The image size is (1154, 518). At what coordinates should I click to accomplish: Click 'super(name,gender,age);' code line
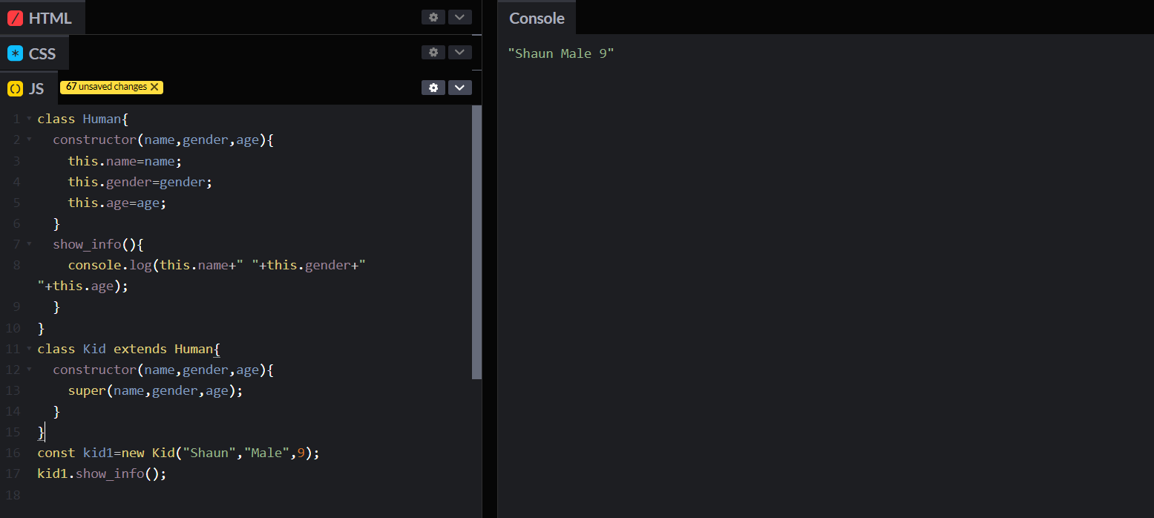[x=155, y=390]
